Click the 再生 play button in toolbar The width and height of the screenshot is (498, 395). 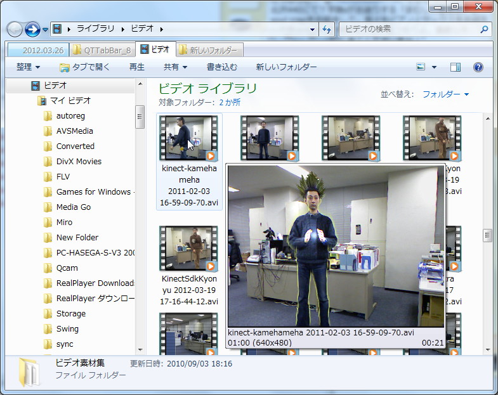coord(137,67)
